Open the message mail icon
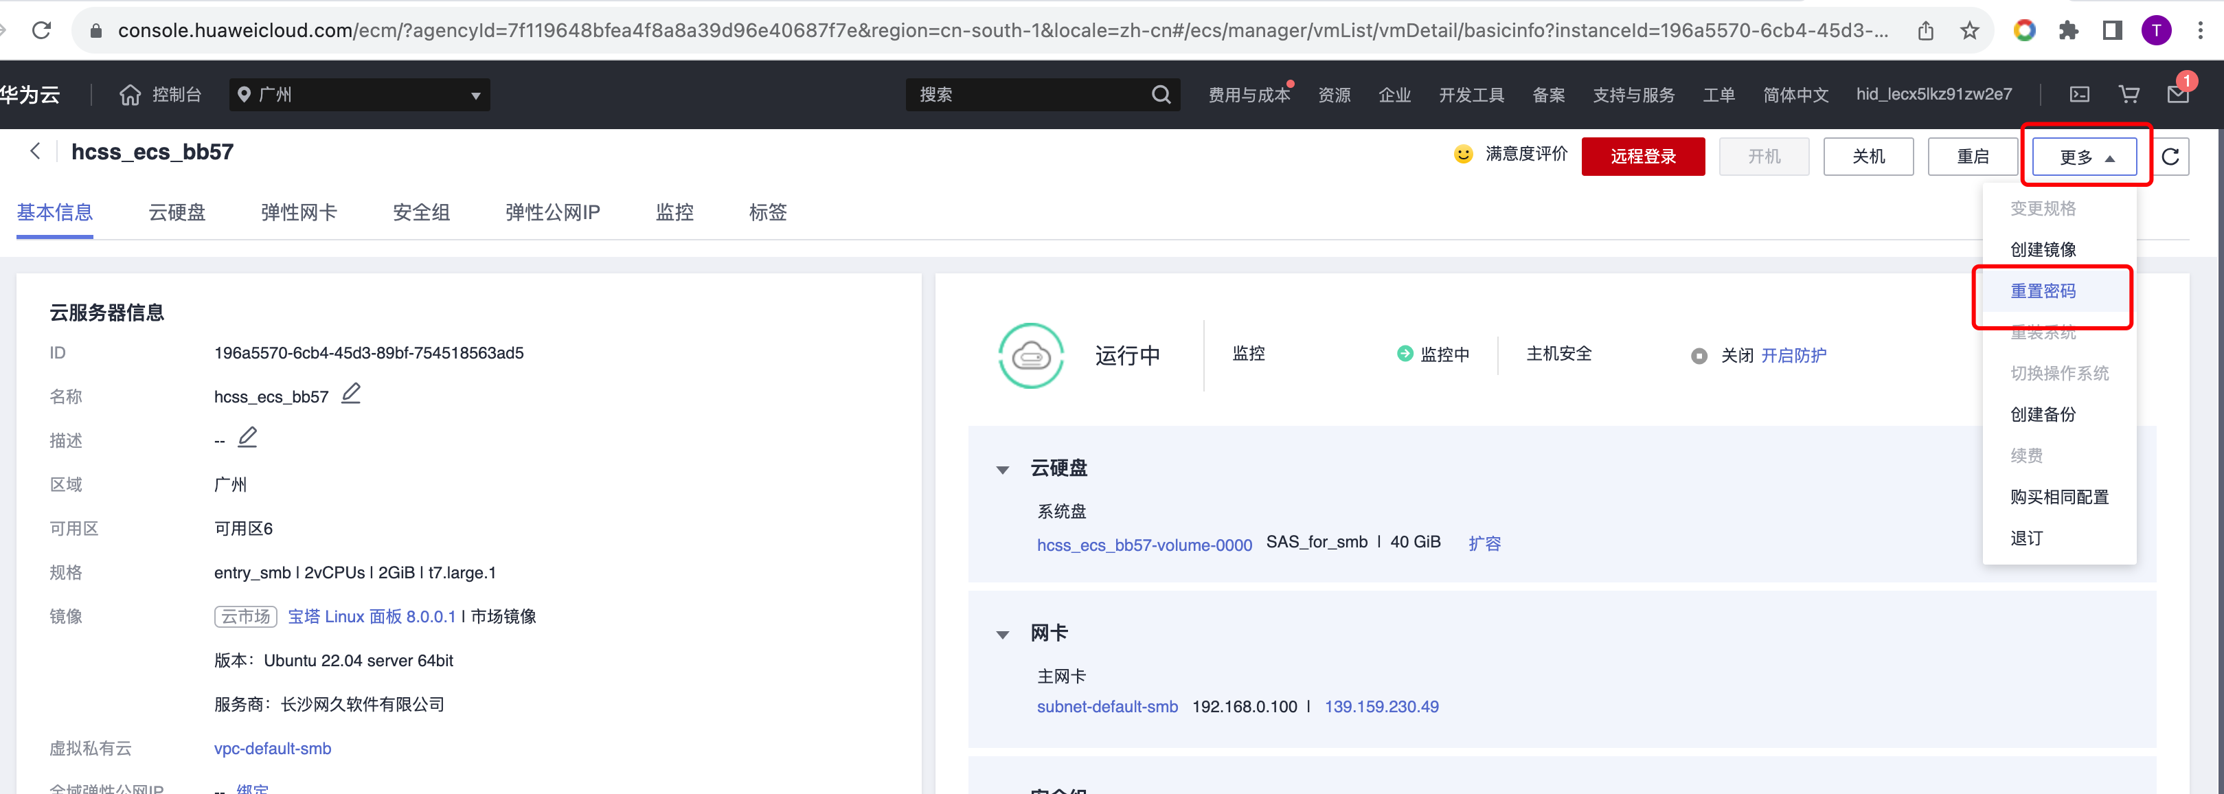This screenshot has height=794, width=2224. (2177, 94)
